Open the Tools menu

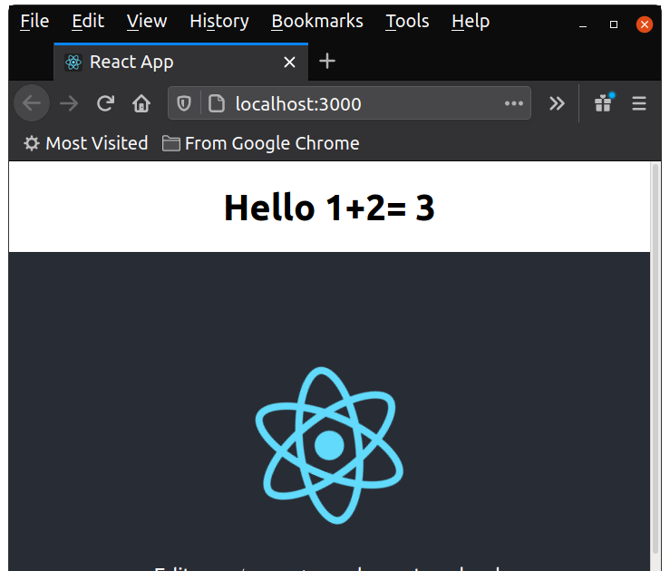tap(407, 21)
